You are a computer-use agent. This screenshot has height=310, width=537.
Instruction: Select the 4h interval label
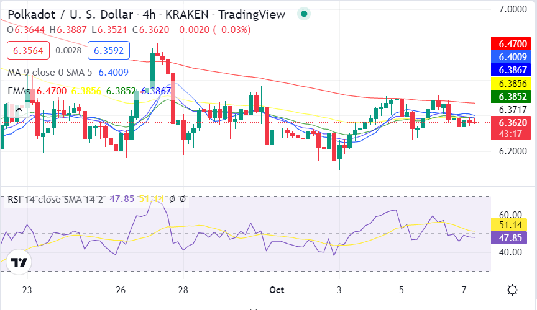pyautogui.click(x=149, y=14)
